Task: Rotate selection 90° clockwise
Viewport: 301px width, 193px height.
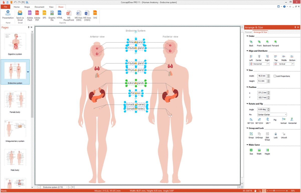Action: pyautogui.click(x=251, y=121)
